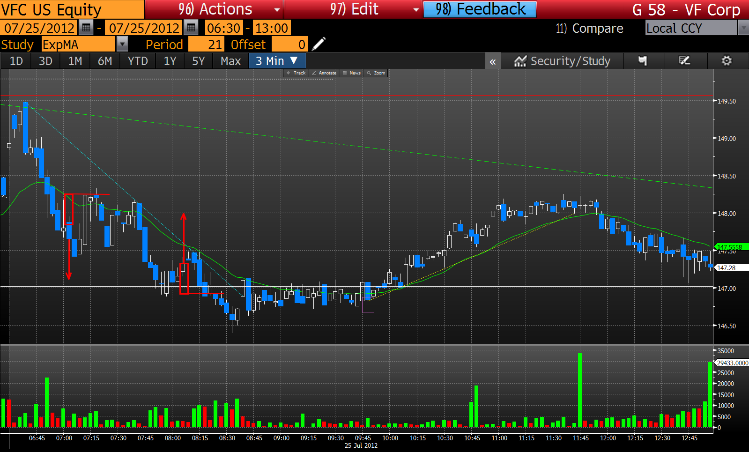The image size is (749, 452).
Task: Open the 96) Actions dropdown menu
Action: click(x=215, y=9)
